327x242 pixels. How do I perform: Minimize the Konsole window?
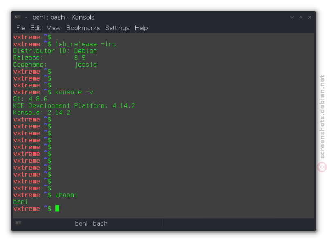click(292, 18)
